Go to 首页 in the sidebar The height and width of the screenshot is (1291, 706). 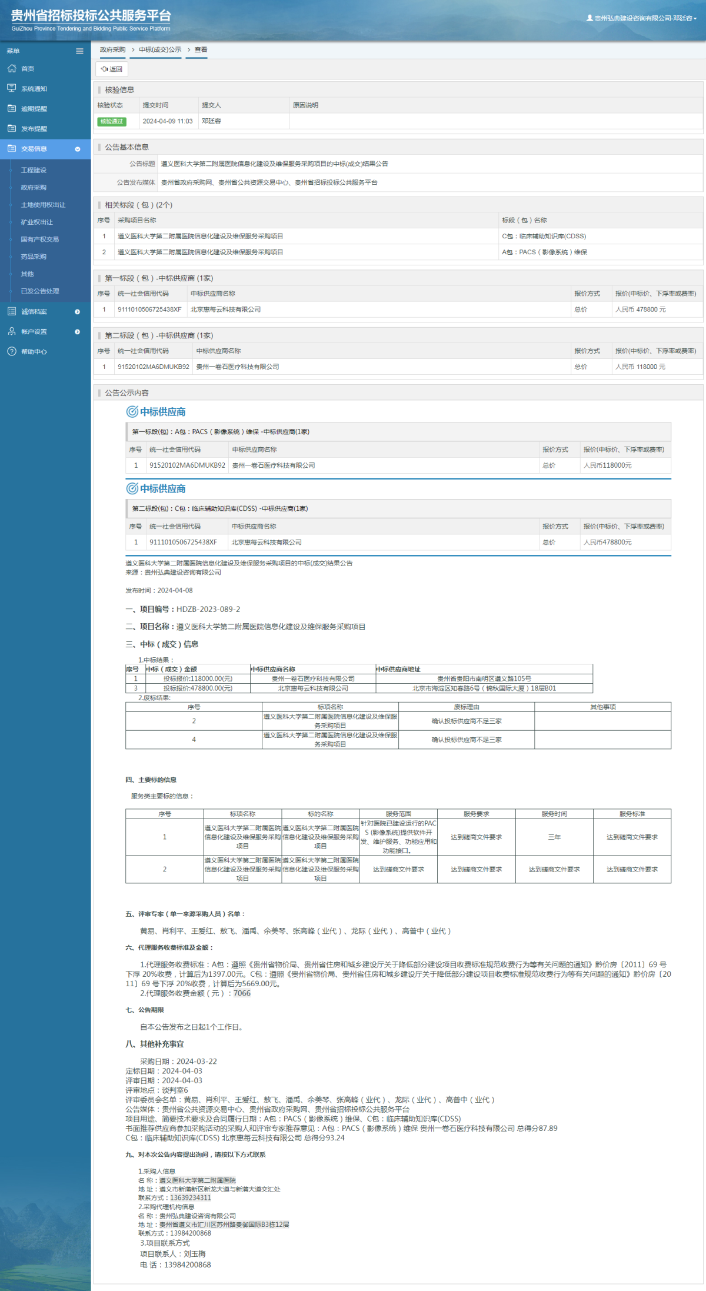[28, 69]
